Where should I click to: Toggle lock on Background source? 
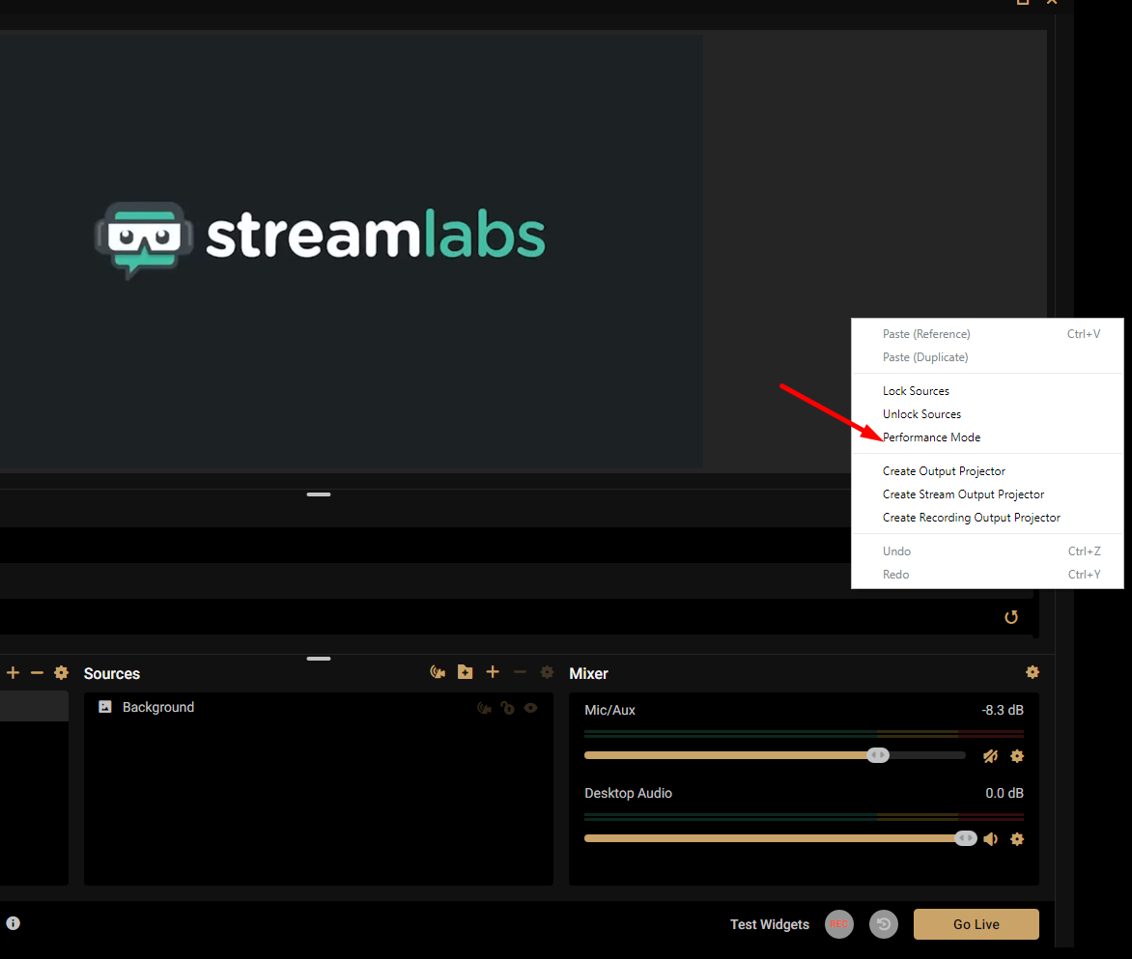tap(507, 708)
